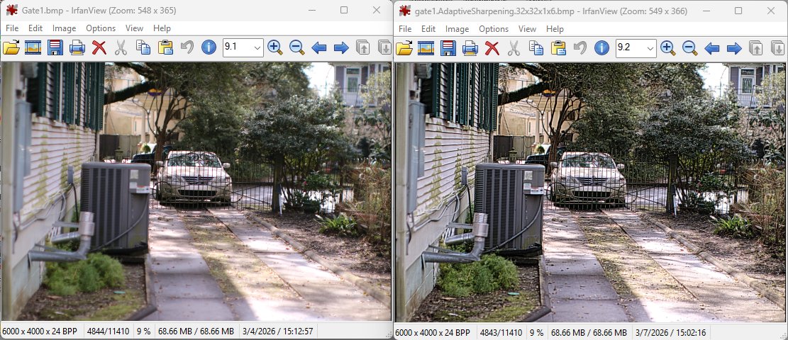The image size is (788, 340).
Task: Click status date 3/7/2026 / 15:02:16
Action: [x=670, y=332]
